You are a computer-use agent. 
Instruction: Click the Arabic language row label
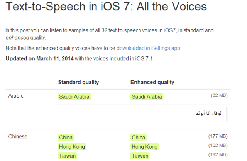[16, 96]
